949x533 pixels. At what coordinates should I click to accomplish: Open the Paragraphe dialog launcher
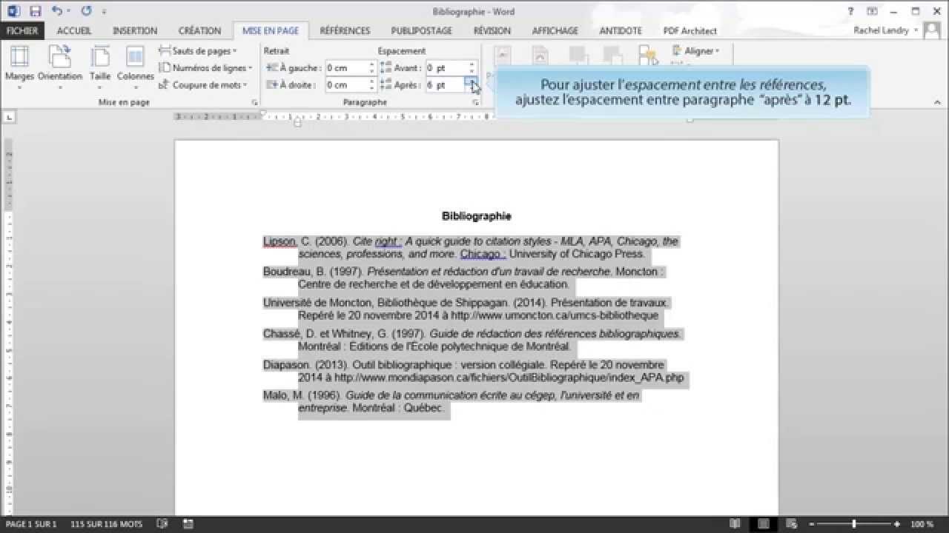475,103
